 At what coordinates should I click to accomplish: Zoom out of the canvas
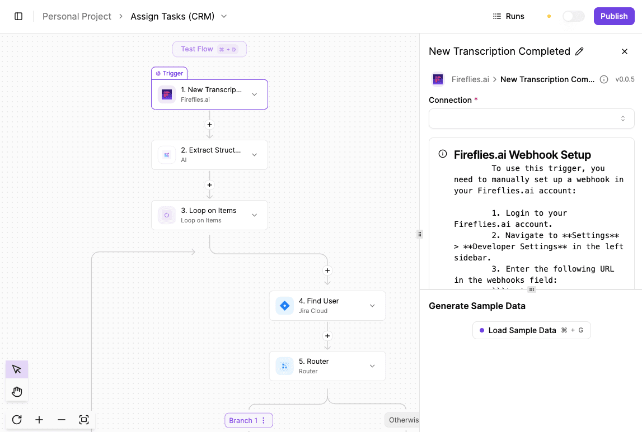[x=61, y=420]
